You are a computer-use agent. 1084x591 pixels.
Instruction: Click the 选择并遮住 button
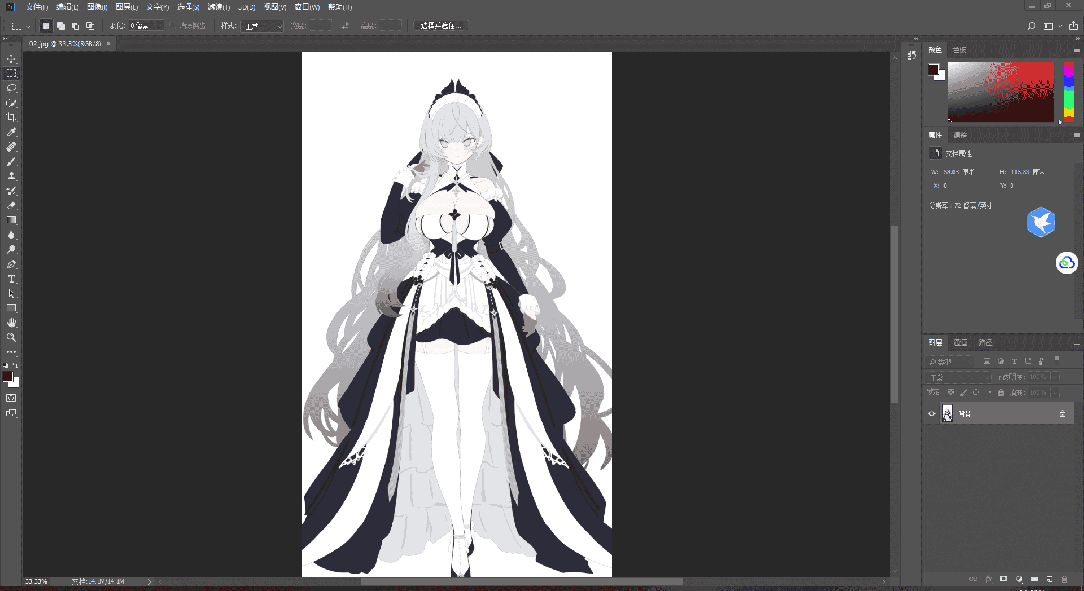point(441,26)
